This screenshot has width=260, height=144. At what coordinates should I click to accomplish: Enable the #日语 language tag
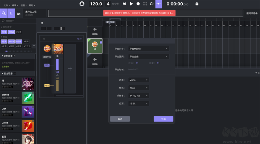19,32
